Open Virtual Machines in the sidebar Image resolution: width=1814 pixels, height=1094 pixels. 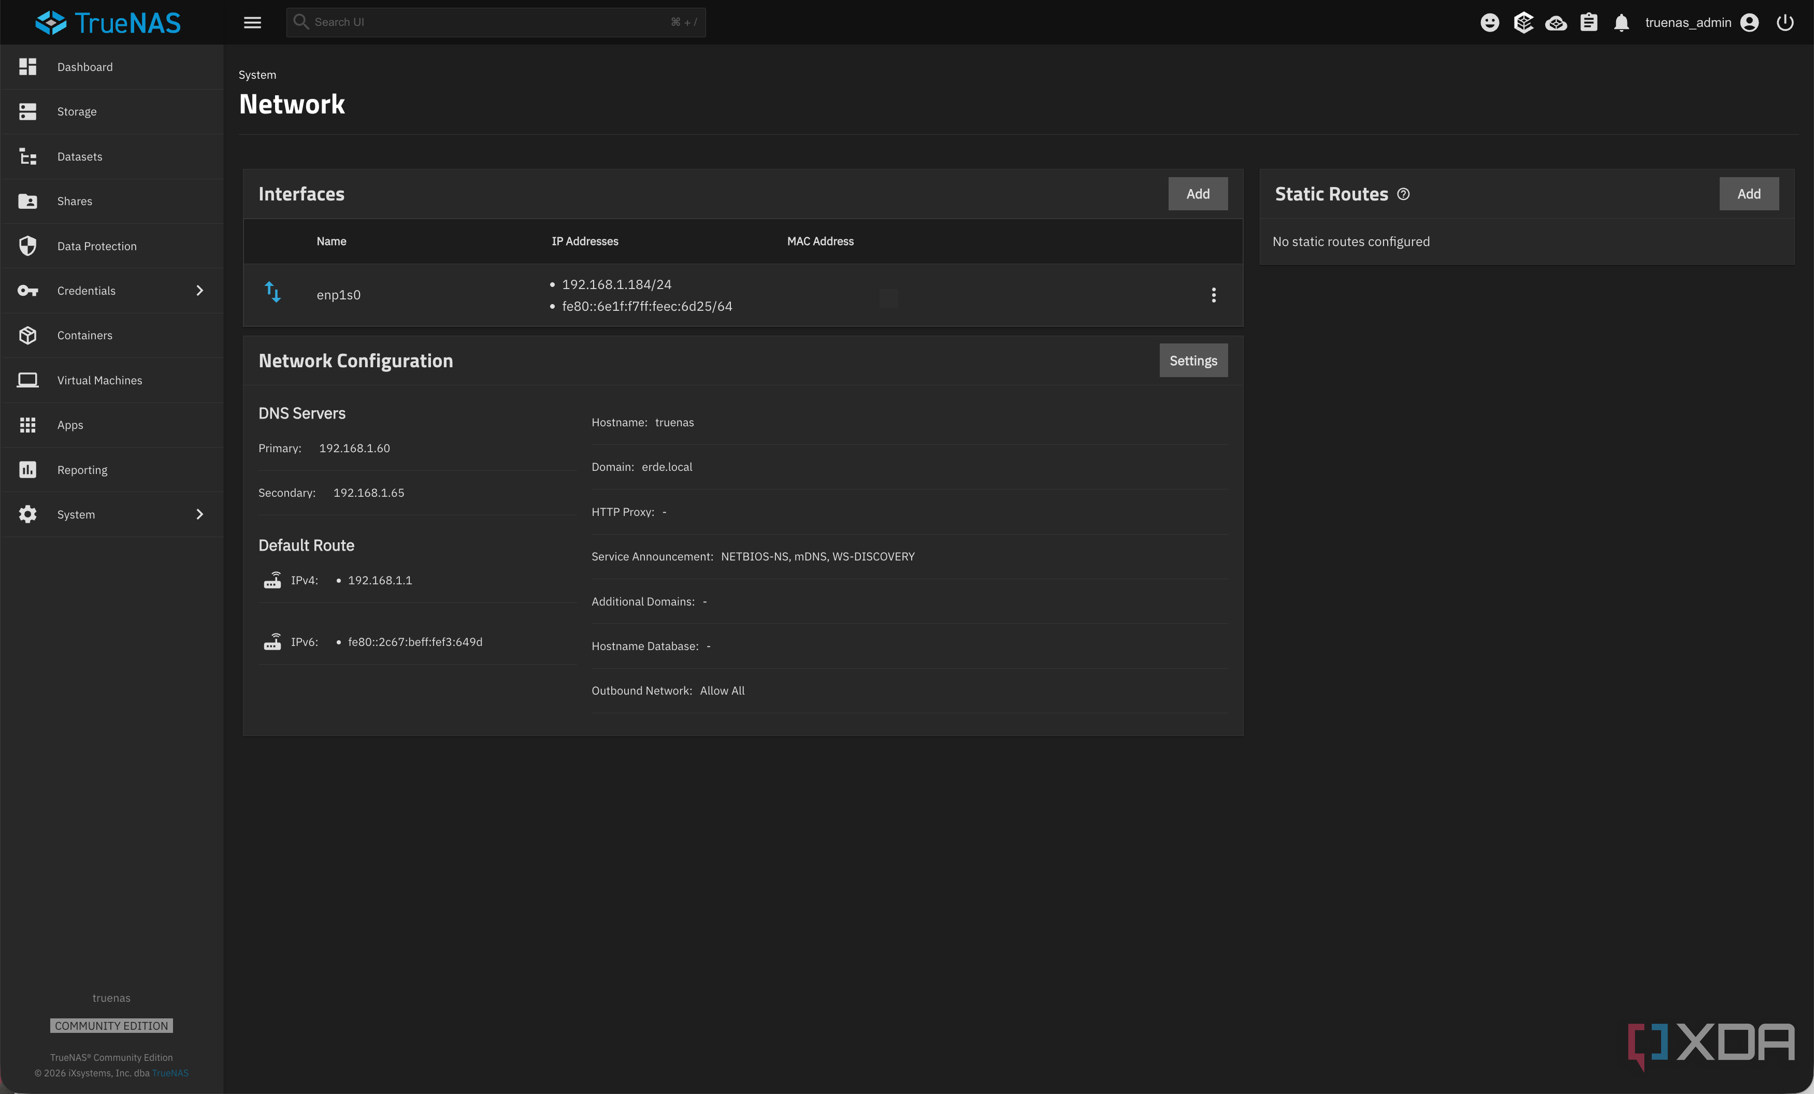point(112,380)
